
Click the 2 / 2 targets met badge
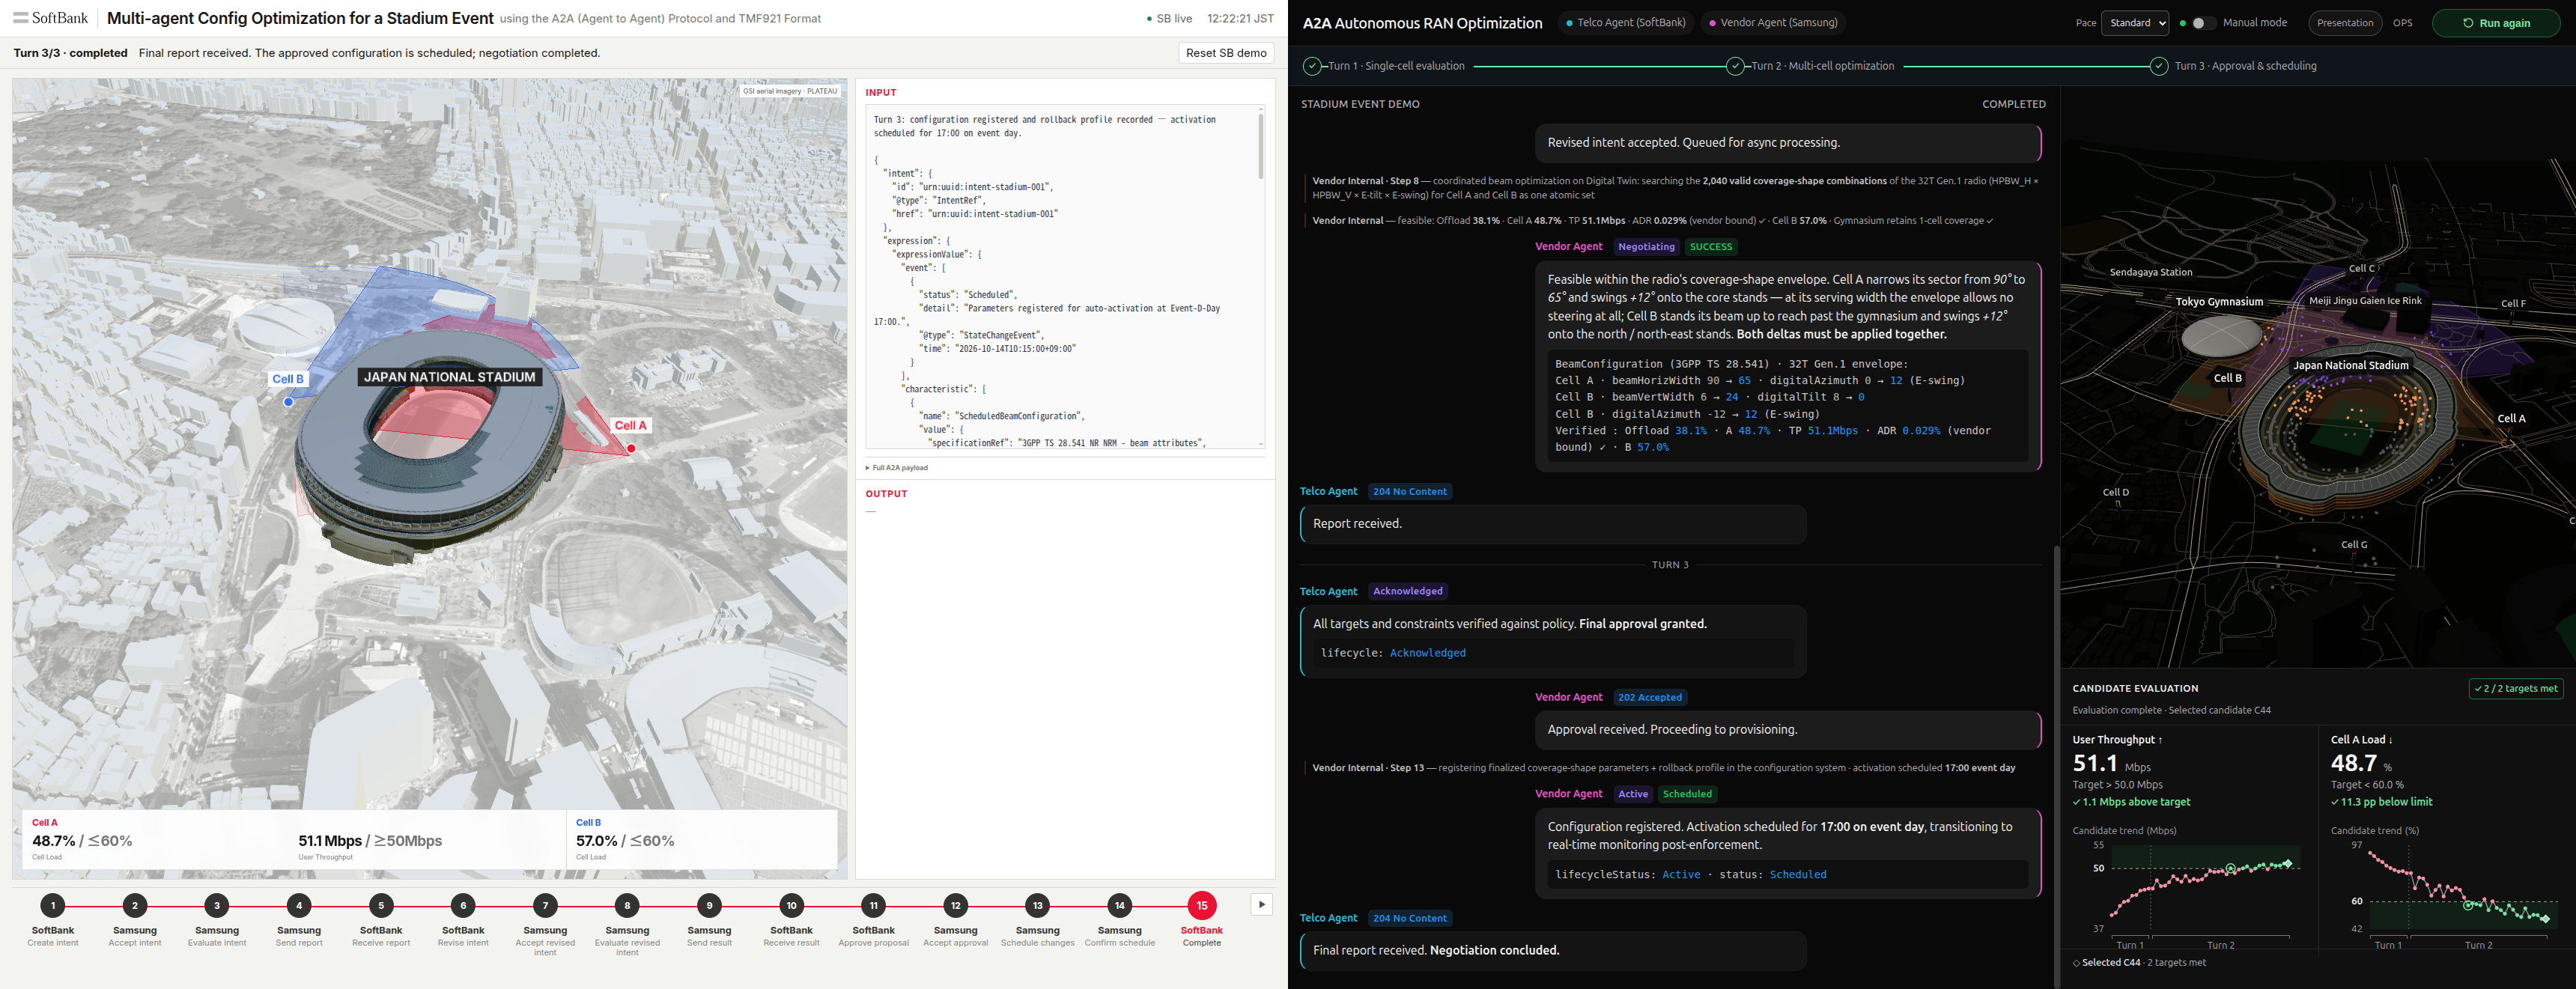[2516, 688]
